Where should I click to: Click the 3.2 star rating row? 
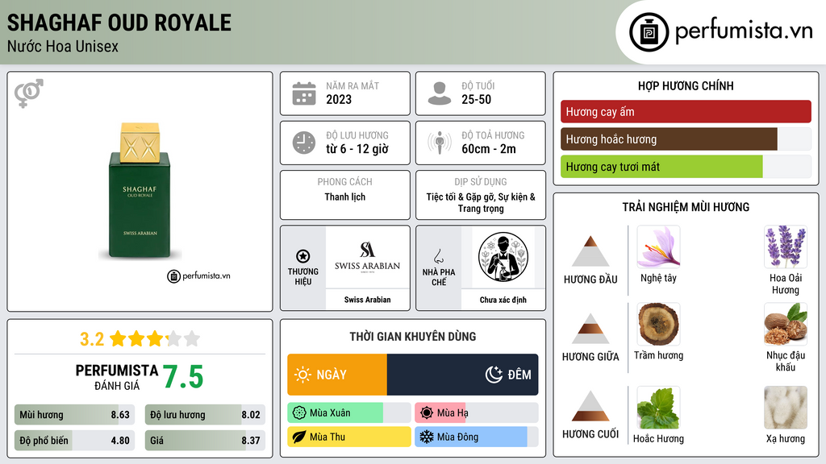point(140,339)
